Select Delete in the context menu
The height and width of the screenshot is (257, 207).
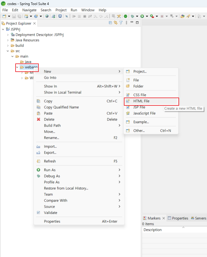pos(79,120)
